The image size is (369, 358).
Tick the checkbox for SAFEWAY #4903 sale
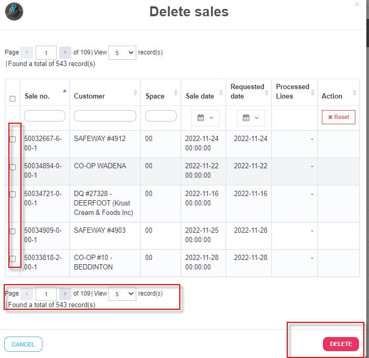tap(13, 231)
